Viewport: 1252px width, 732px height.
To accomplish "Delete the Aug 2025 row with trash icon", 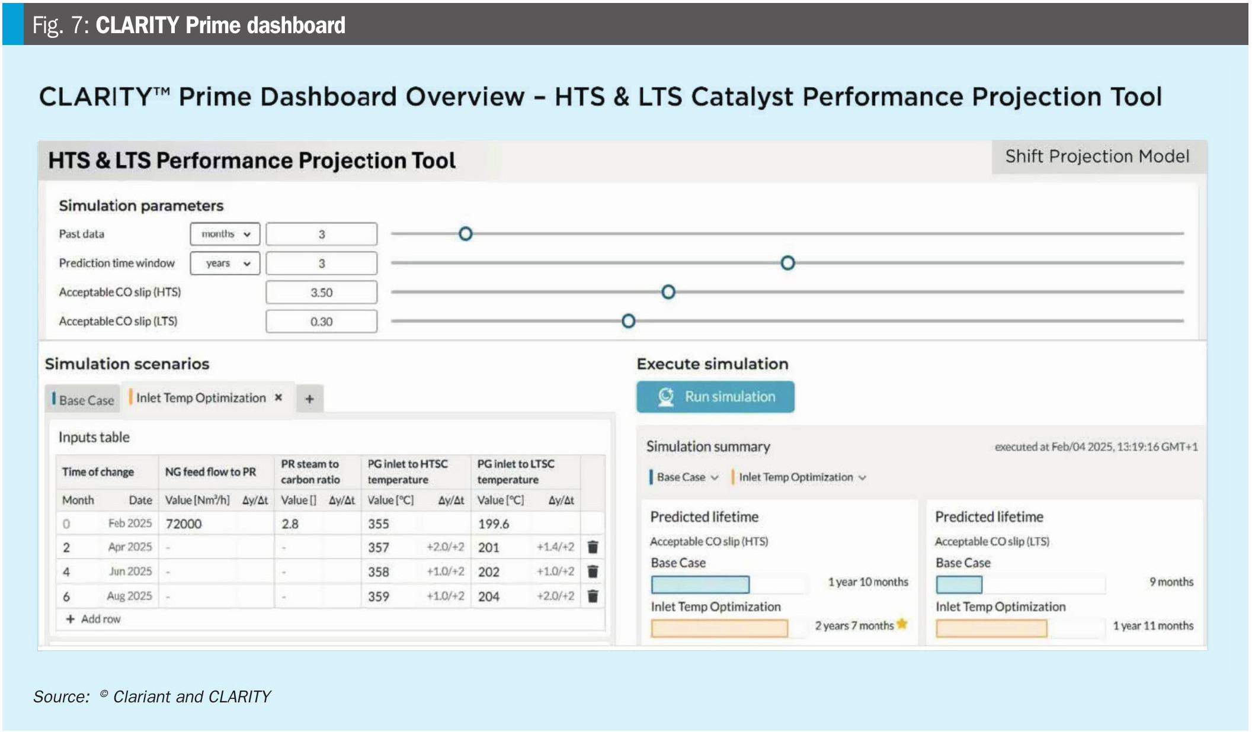I will [x=592, y=596].
